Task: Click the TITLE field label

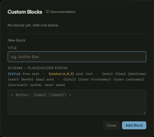Action: pyautogui.click(x=12, y=48)
